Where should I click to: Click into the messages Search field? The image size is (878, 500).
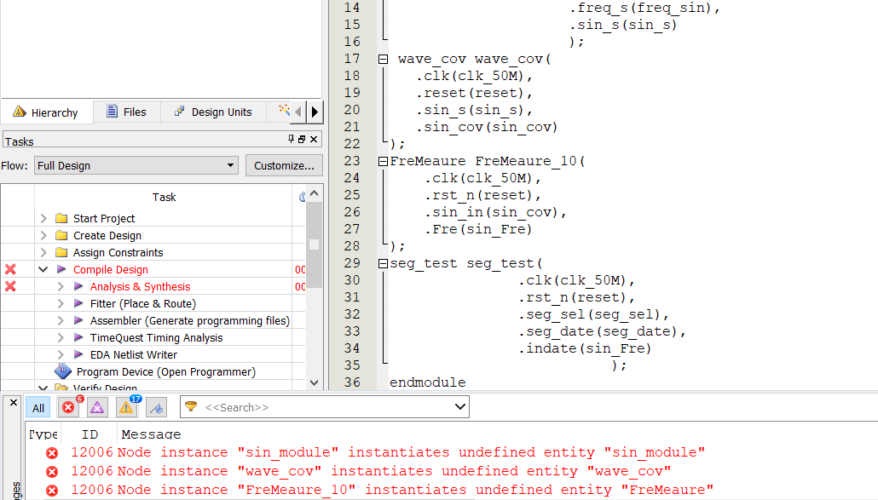(x=332, y=407)
